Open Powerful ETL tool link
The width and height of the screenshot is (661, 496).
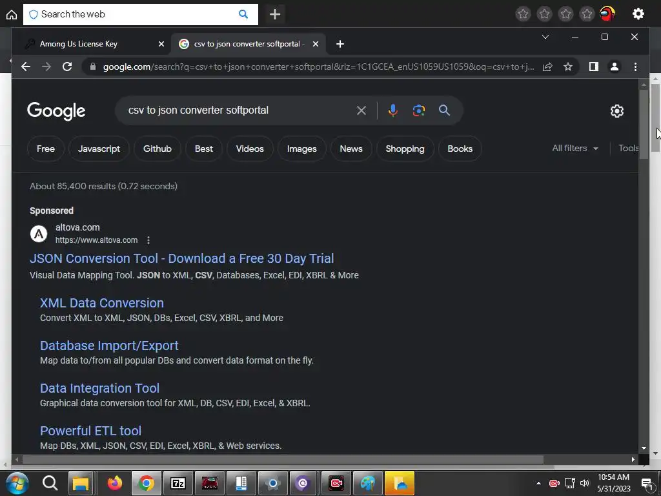tap(90, 431)
